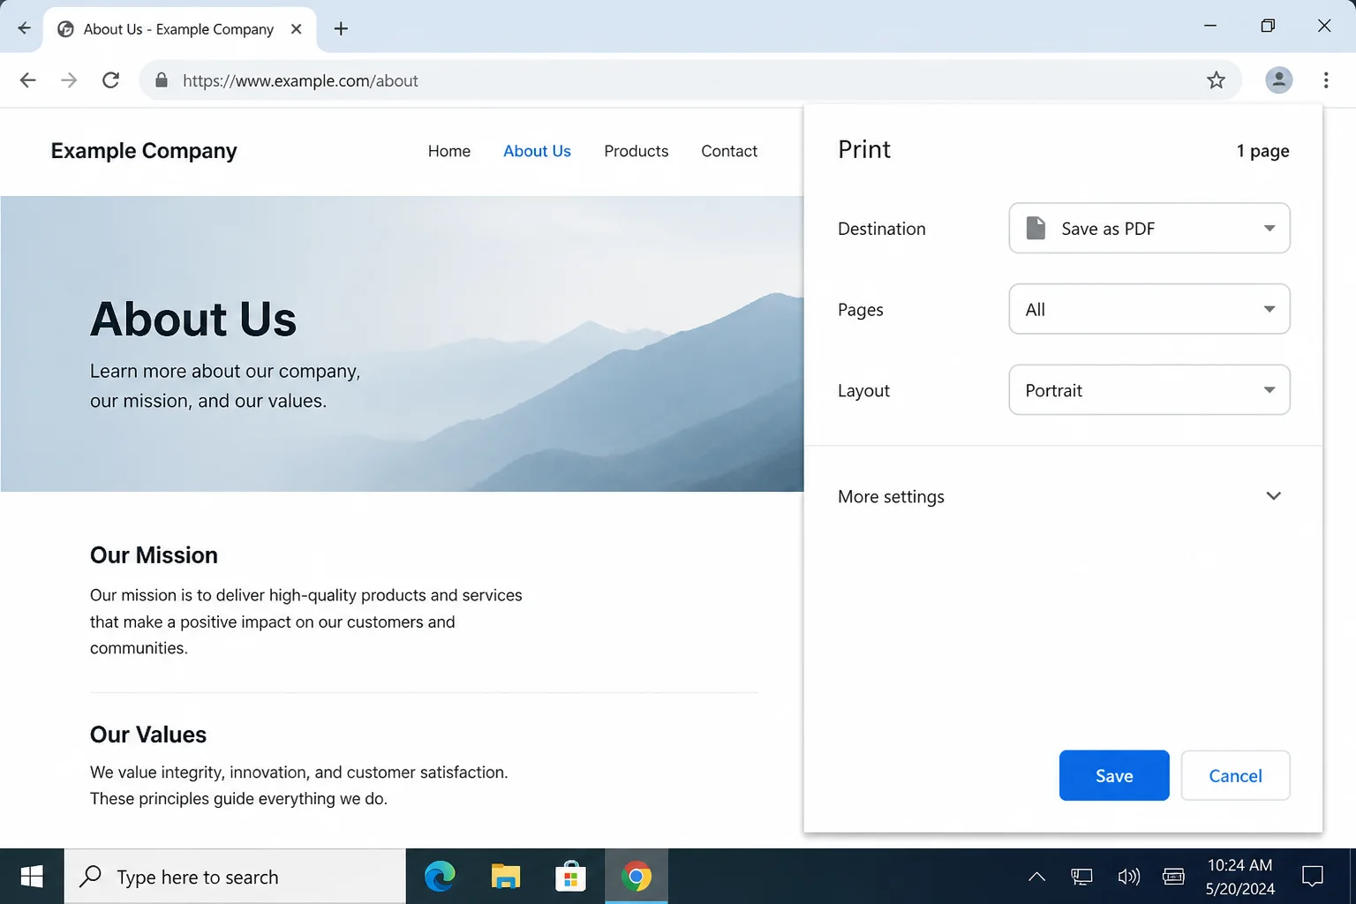Click the Example Company site logo
Image resolution: width=1356 pixels, height=904 pixels.
click(x=144, y=151)
